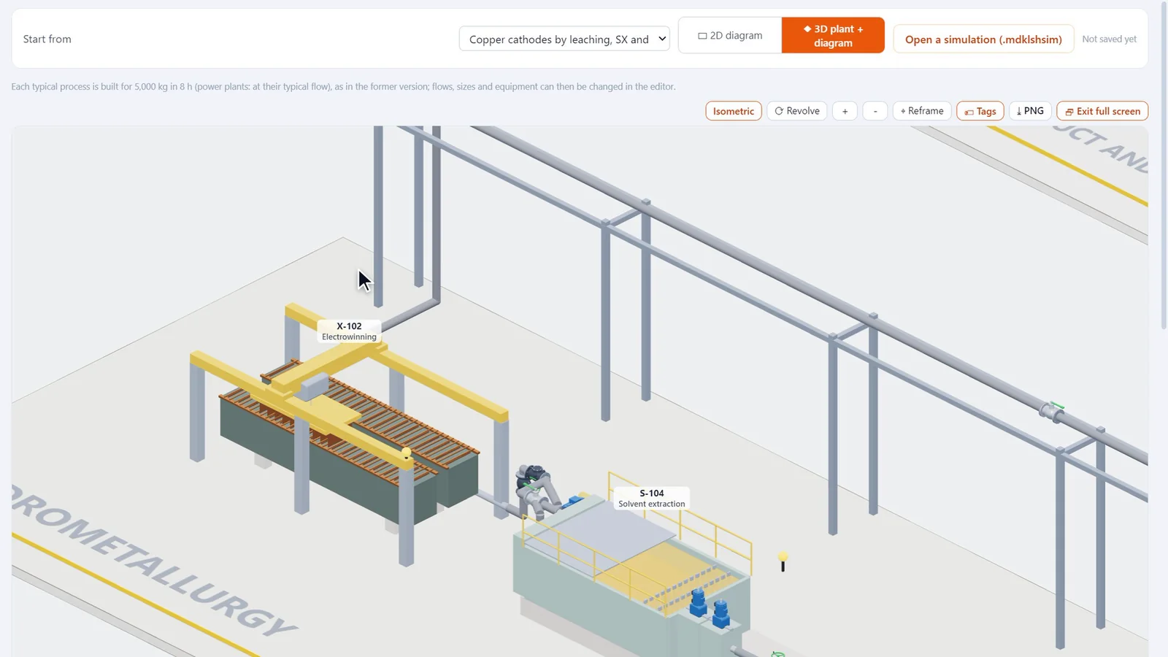The height and width of the screenshot is (657, 1168).
Task: Select the S-104 Solvent extraction tag
Action: (652, 499)
